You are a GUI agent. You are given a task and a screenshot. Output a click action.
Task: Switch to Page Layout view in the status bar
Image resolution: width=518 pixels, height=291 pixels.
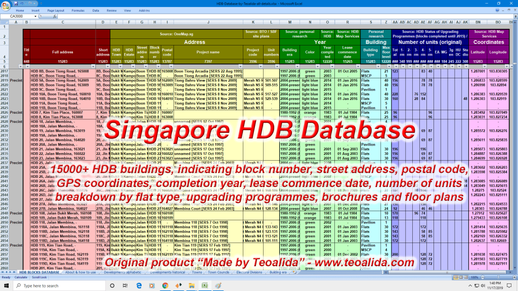point(461,277)
